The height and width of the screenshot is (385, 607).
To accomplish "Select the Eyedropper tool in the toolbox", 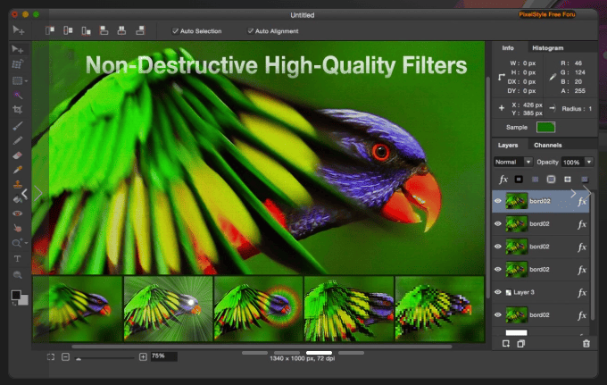I will [18, 170].
